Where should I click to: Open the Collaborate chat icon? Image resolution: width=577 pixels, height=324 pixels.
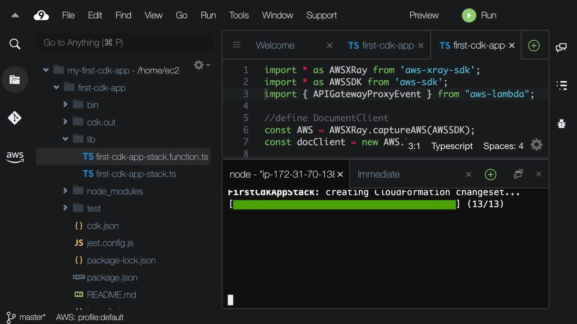(x=561, y=47)
